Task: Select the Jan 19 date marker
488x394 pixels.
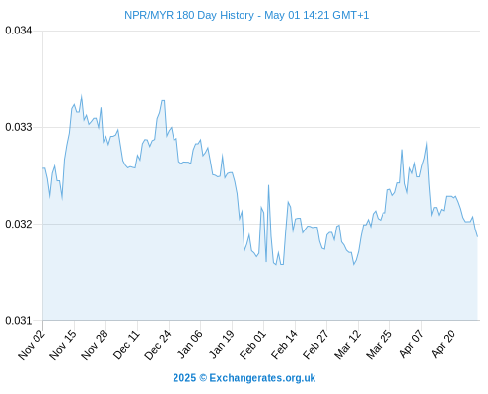Action: tap(222, 345)
